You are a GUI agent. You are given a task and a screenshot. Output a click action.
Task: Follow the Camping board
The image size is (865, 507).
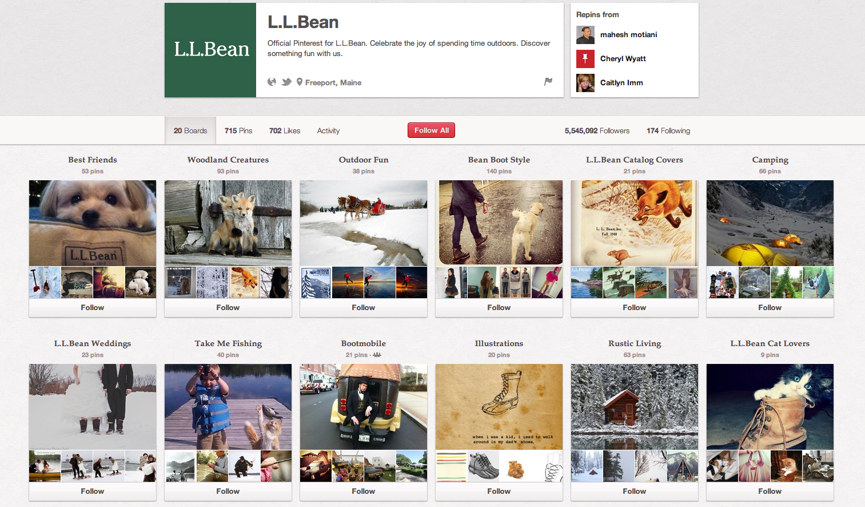(x=770, y=307)
